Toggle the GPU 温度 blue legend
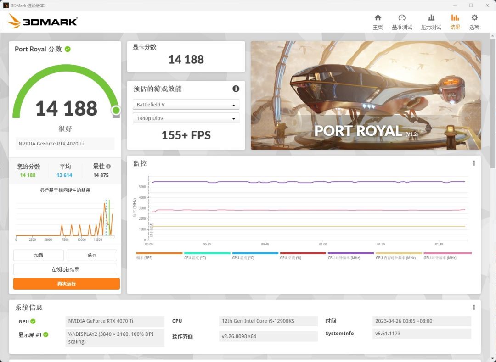 (255, 256)
